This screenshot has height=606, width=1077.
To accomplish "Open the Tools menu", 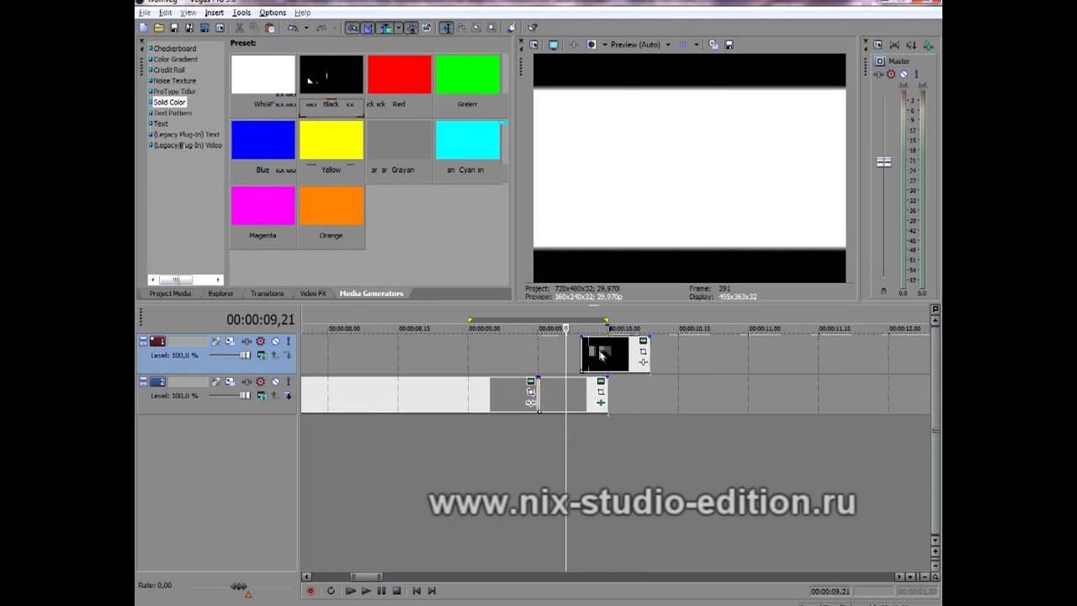I will click(x=241, y=13).
